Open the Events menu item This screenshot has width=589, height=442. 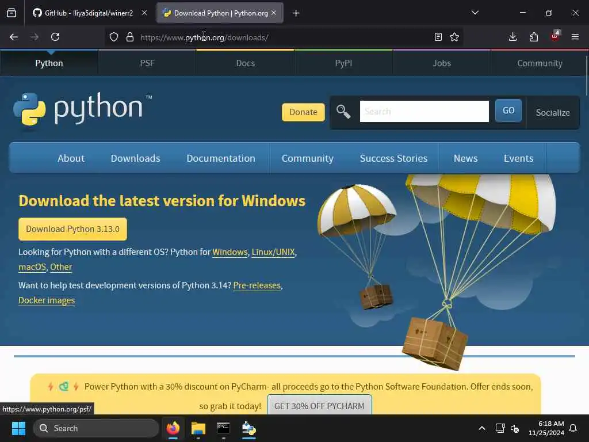pos(519,158)
